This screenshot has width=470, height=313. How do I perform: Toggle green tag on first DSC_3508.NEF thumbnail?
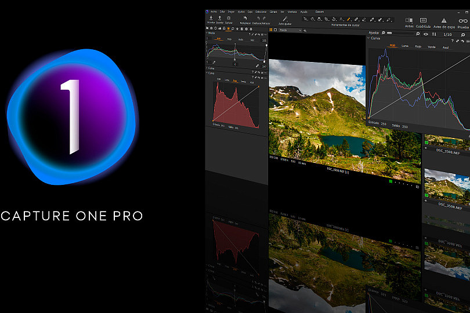pyautogui.click(x=426, y=142)
